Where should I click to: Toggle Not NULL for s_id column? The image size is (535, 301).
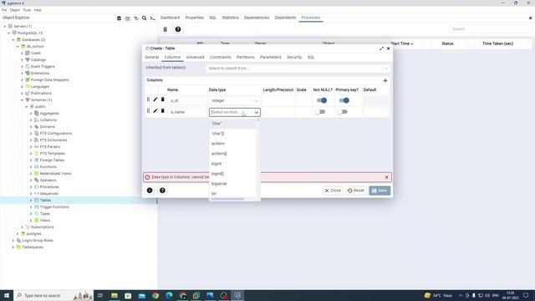[321, 100]
